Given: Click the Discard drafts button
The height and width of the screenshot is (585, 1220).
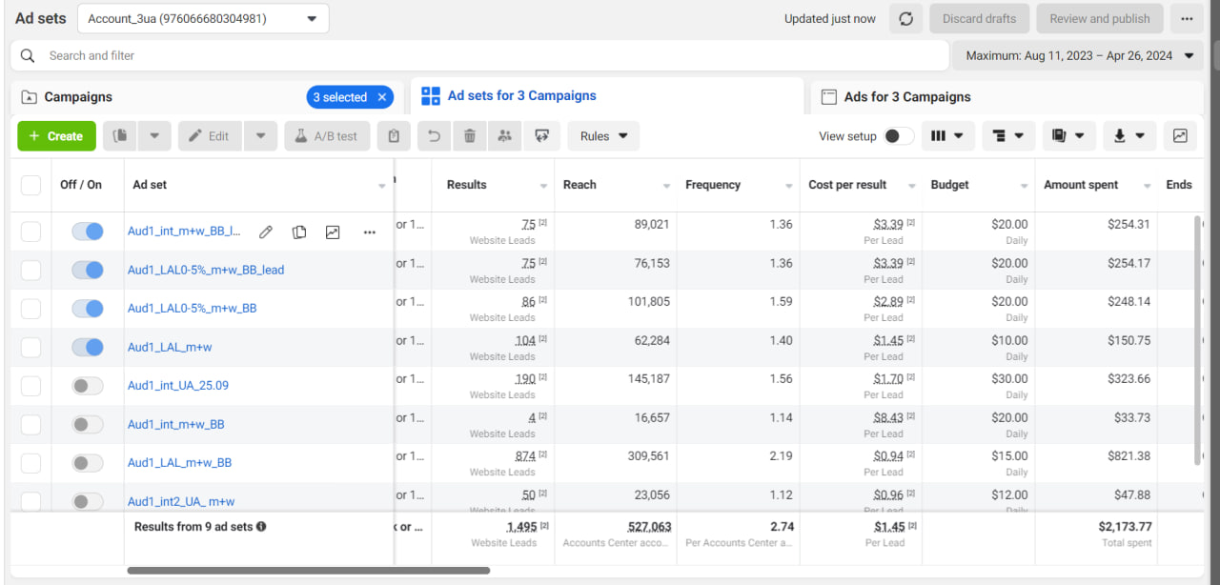Looking at the screenshot, I should point(978,19).
